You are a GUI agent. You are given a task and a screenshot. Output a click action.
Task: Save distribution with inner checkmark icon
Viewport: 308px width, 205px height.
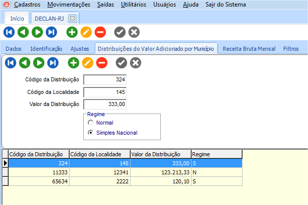pos(121,63)
